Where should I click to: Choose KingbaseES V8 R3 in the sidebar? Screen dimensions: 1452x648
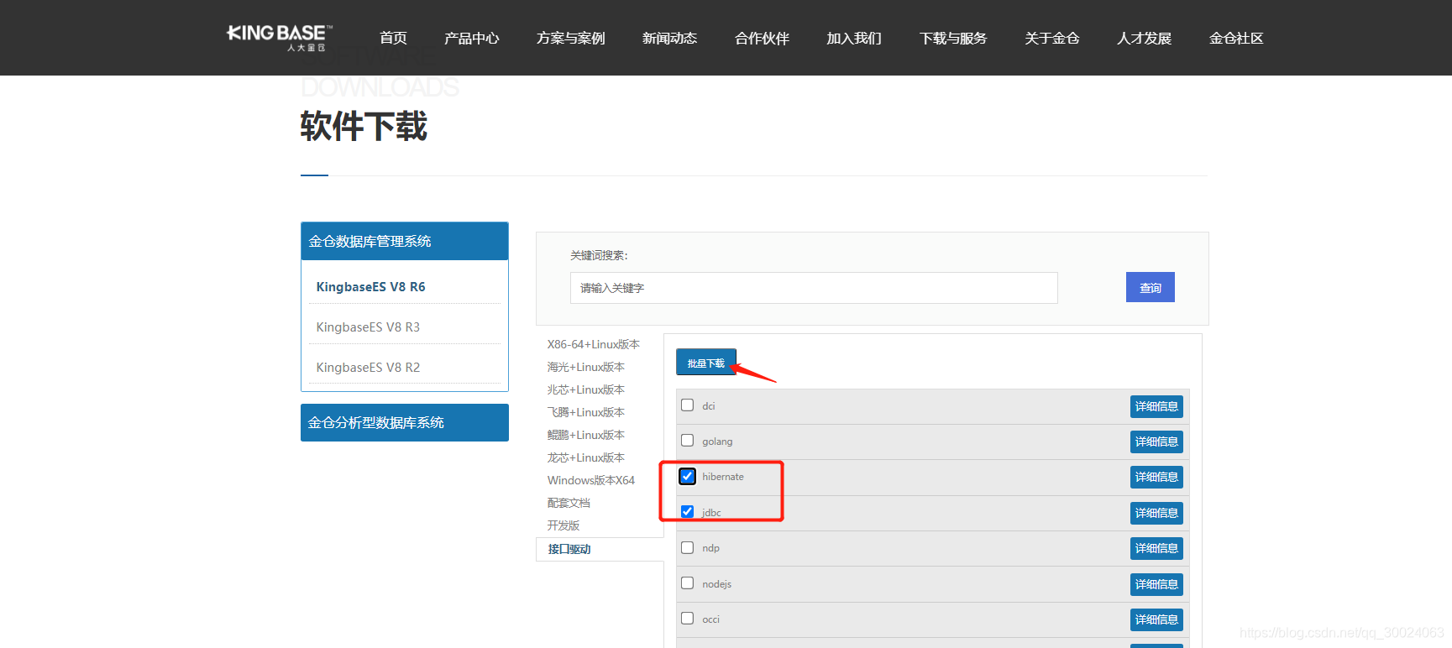click(x=368, y=327)
